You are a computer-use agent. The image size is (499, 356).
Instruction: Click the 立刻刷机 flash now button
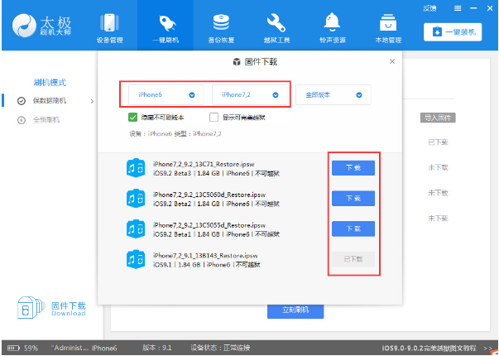295,310
